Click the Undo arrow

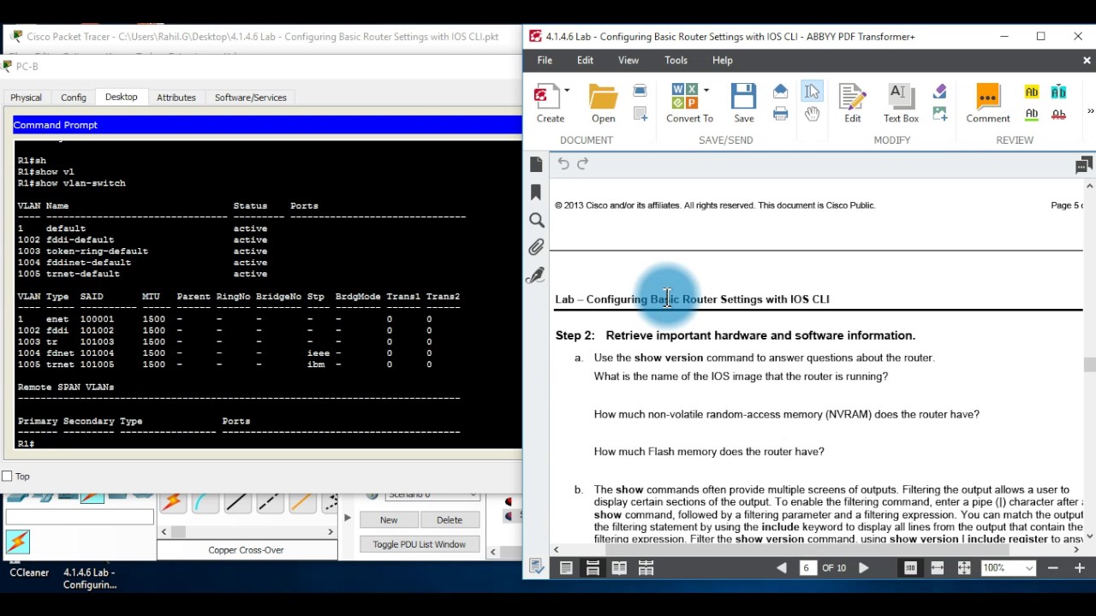click(563, 163)
